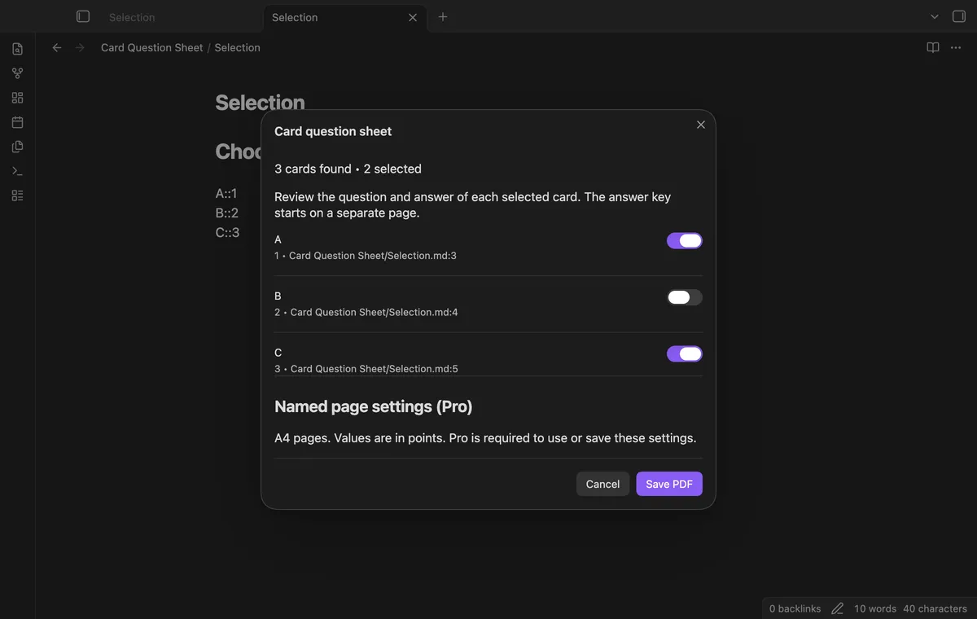Close the Card question sheet dialog
Screen dimensions: 977x619
point(701,125)
